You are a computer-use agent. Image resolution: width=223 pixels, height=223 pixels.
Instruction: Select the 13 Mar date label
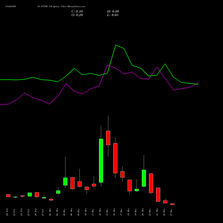(x=107, y=212)
